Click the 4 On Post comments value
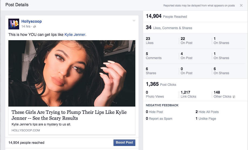248x150 pixels. [186, 56]
